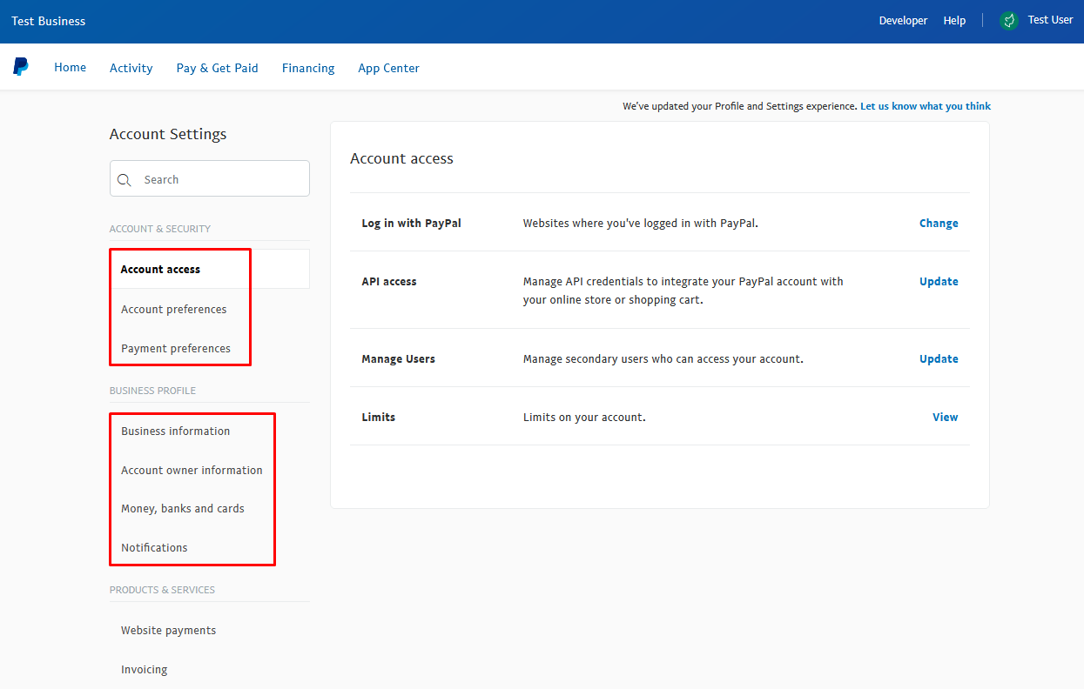Click Update for Manage Users
This screenshot has width=1084, height=689.
click(939, 358)
